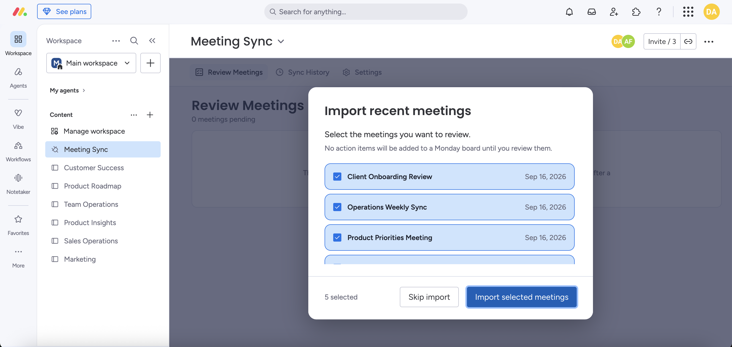Uncheck Client Onboarding Review meeting
This screenshot has height=347, width=732.
click(x=337, y=176)
